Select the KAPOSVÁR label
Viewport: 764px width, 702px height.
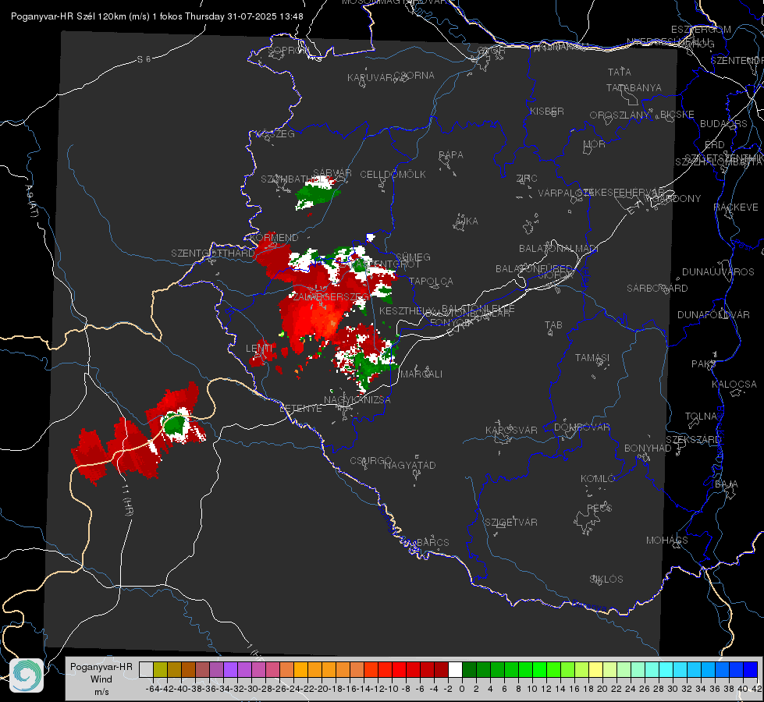[512, 430]
